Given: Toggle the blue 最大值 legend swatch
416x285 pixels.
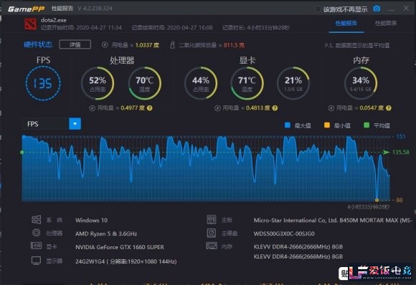Looking at the screenshot, I should pyautogui.click(x=288, y=125).
